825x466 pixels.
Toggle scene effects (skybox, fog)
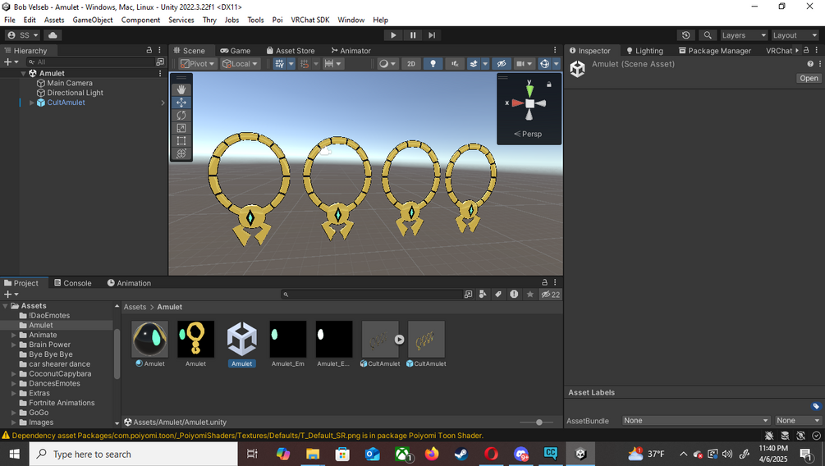coord(474,64)
